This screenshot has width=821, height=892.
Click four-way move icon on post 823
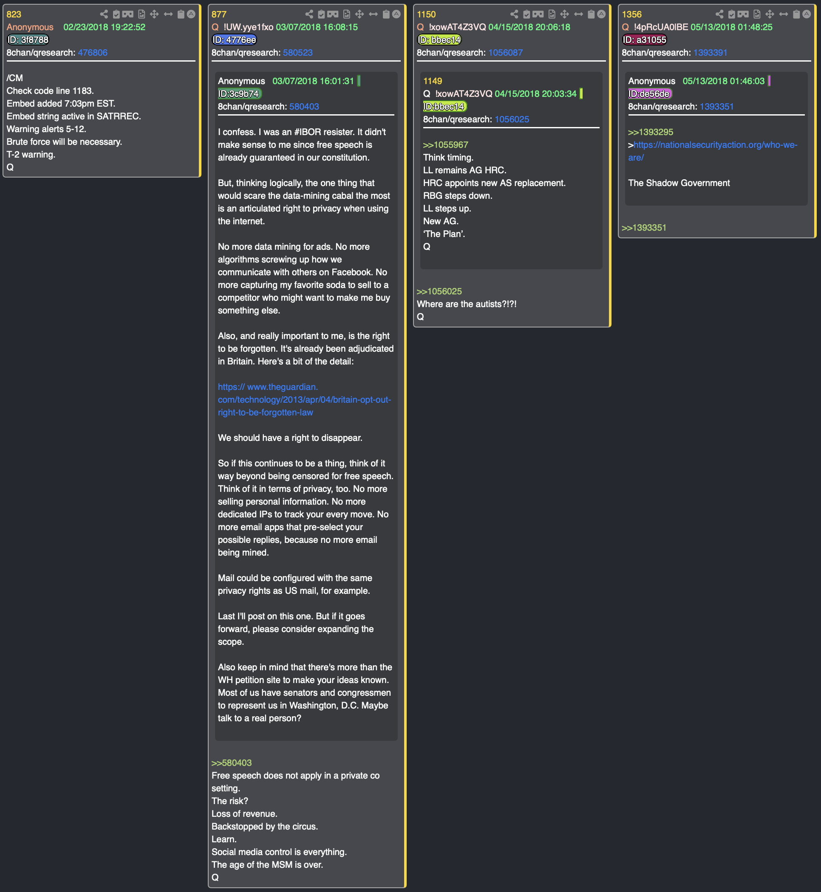[x=154, y=14]
